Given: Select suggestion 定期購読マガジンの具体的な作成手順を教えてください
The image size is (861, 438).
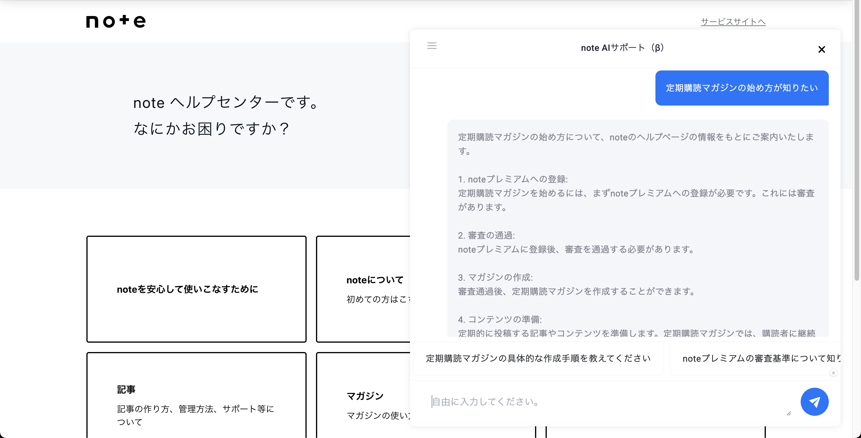Looking at the screenshot, I should 538,358.
